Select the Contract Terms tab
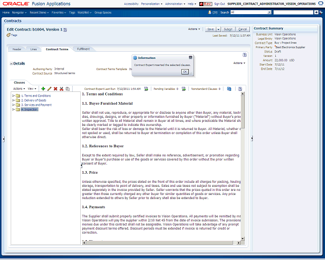325x260 pixels. [57, 49]
